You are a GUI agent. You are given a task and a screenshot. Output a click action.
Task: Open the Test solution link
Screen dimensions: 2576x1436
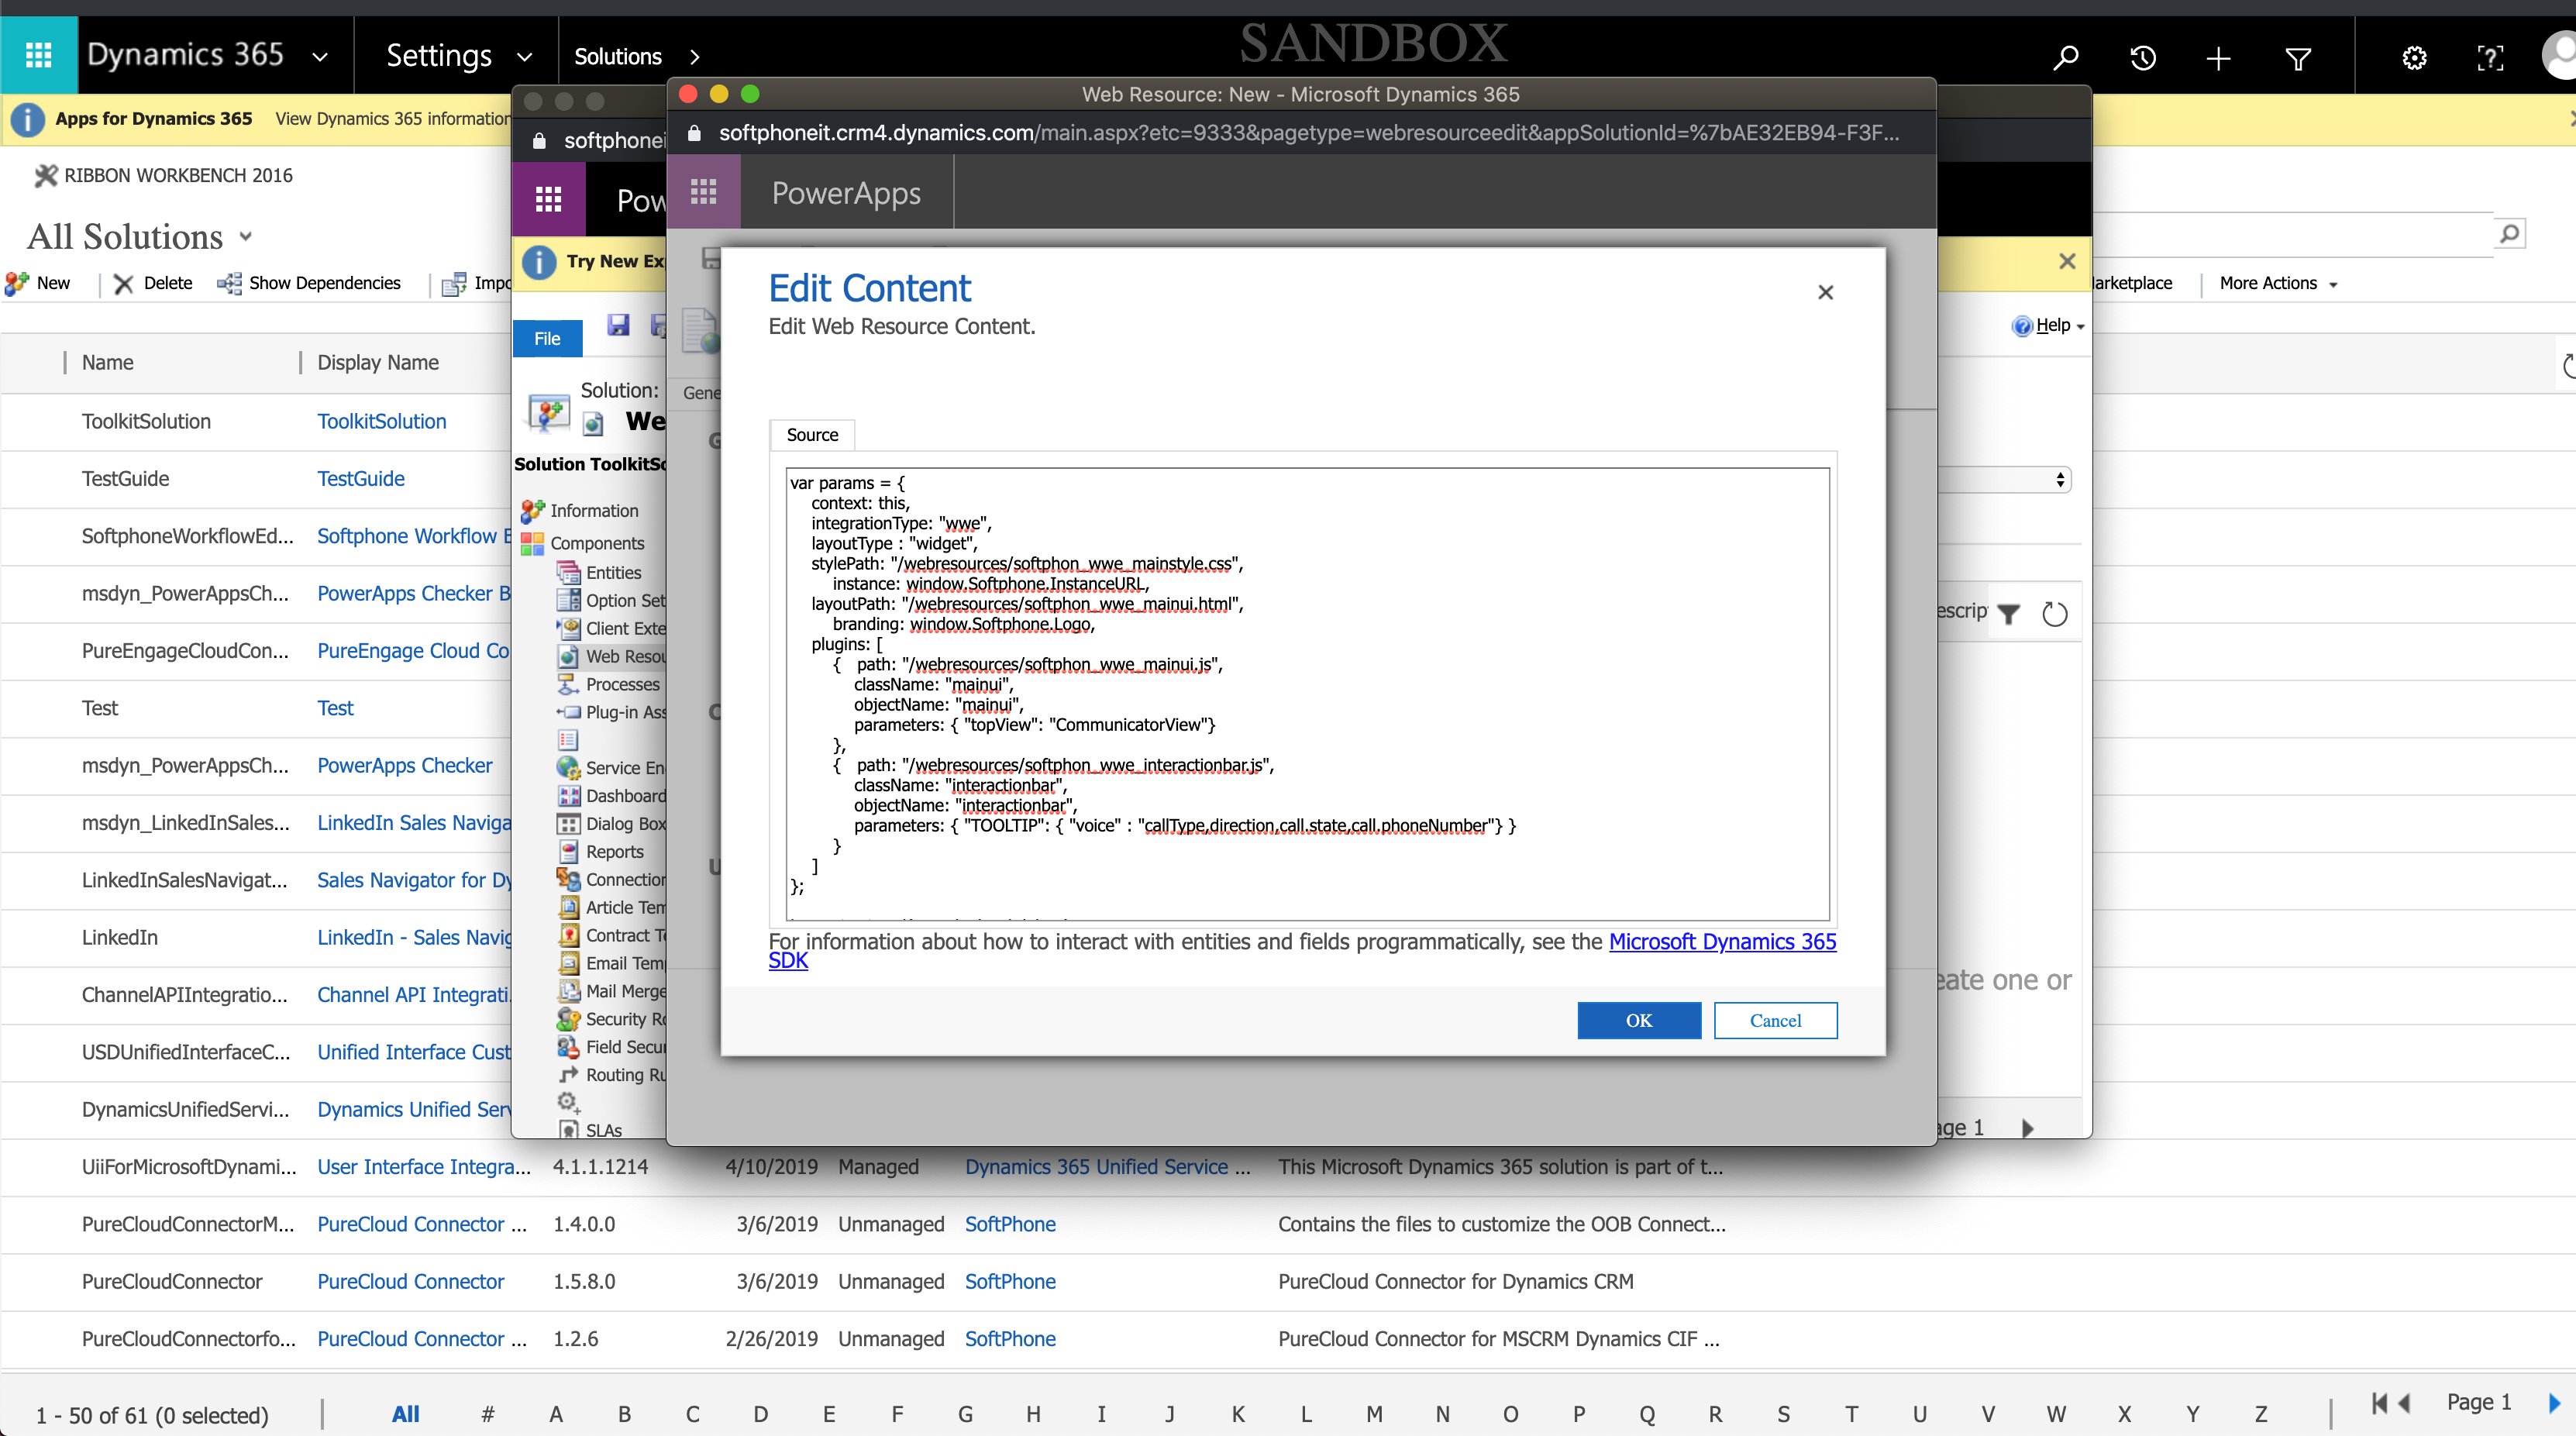[335, 708]
